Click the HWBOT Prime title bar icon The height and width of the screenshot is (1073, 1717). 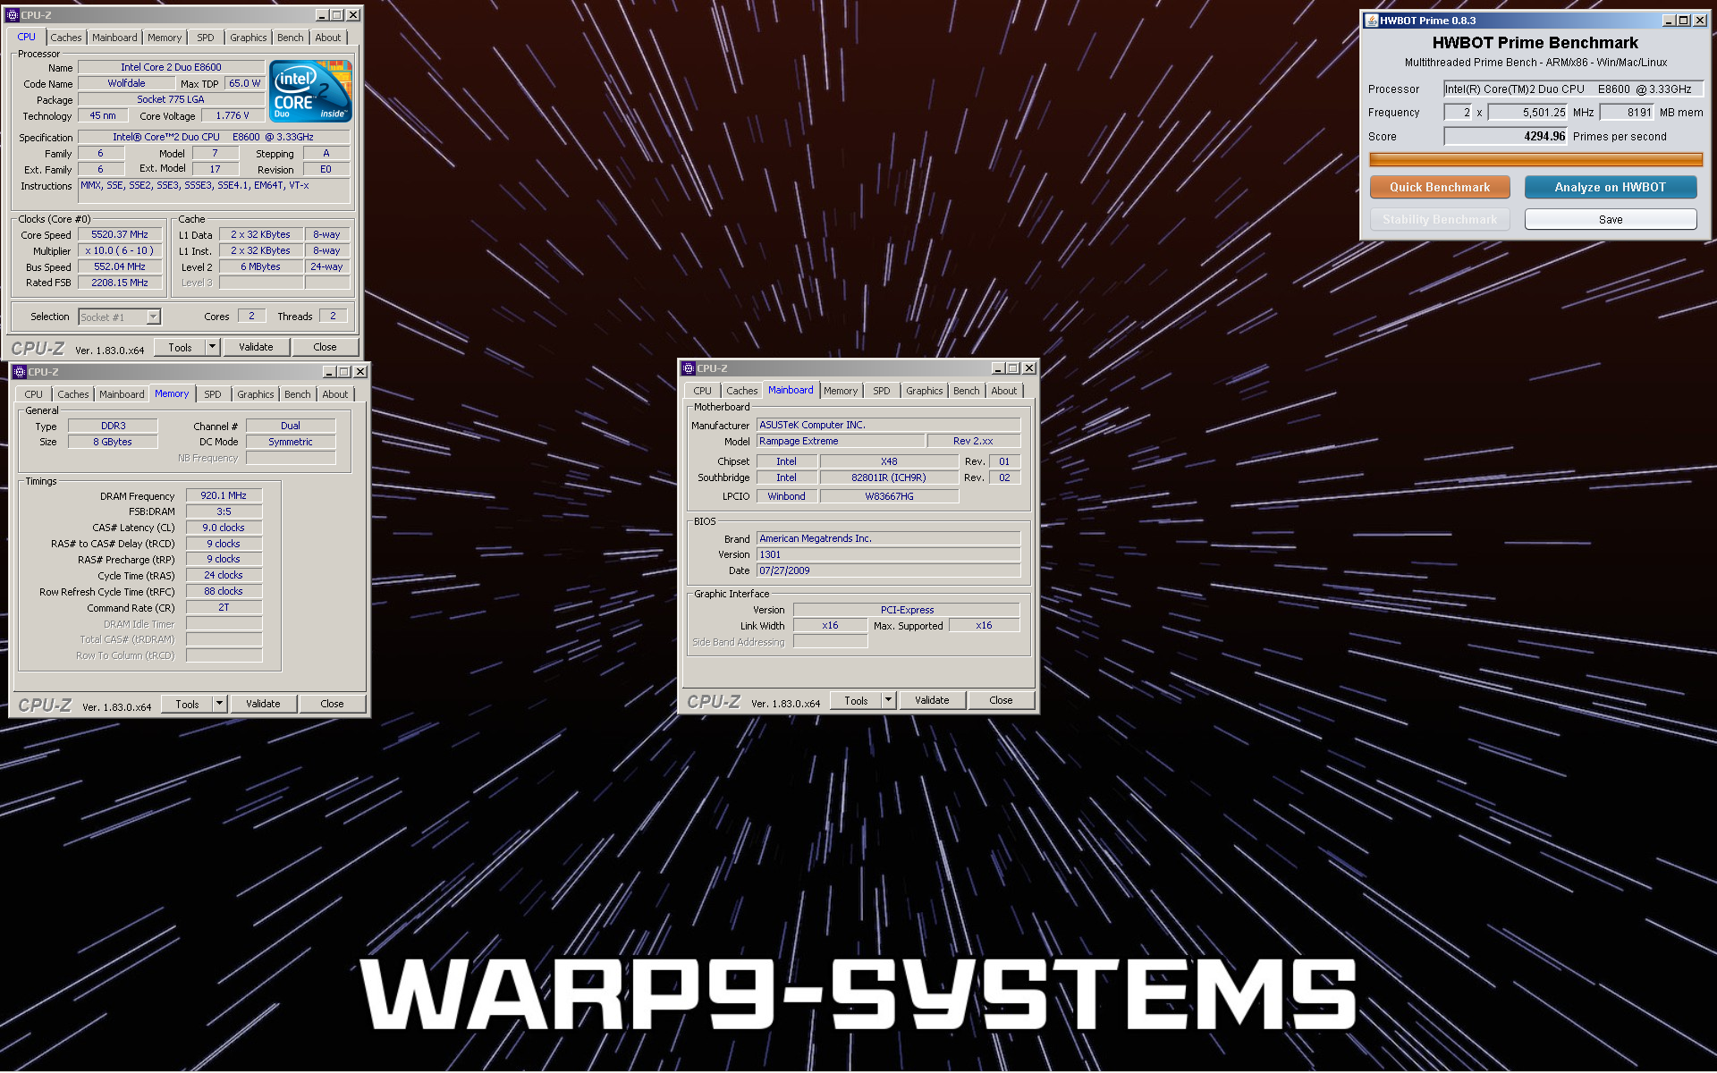pyautogui.click(x=1371, y=21)
